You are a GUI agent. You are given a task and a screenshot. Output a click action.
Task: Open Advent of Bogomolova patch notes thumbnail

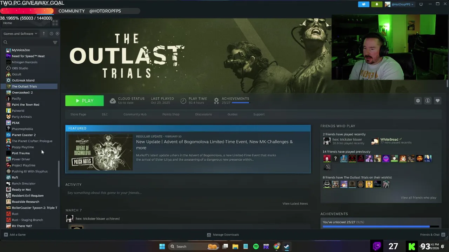pyautogui.click(x=100, y=152)
